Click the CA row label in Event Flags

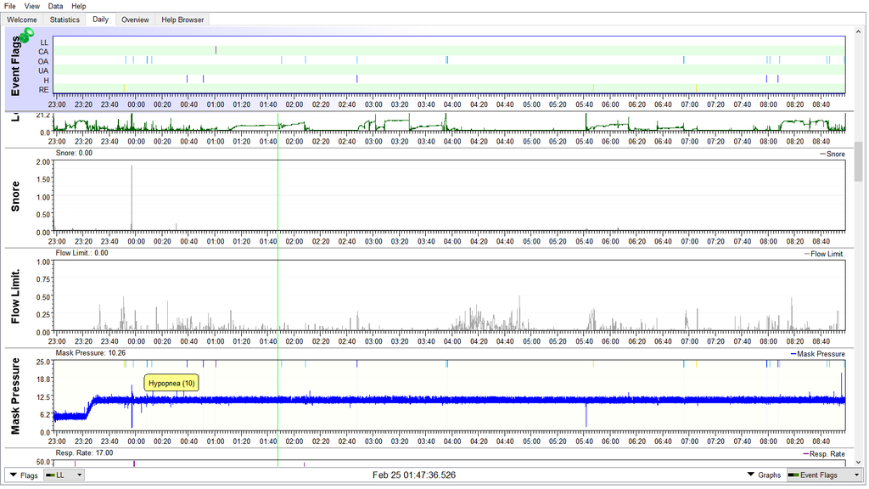point(43,52)
